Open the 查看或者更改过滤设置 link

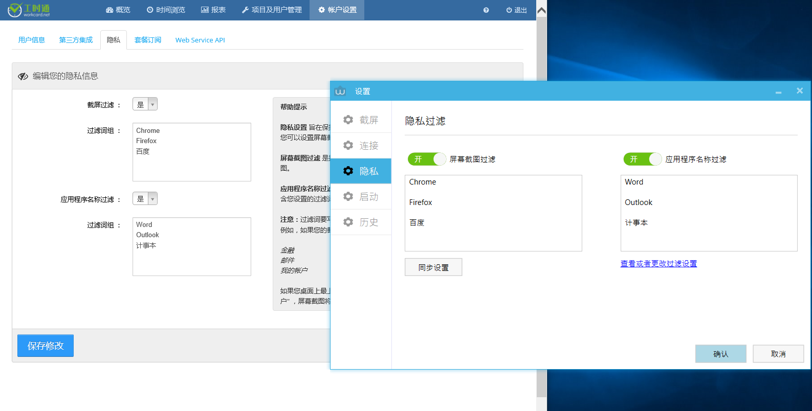click(x=659, y=264)
